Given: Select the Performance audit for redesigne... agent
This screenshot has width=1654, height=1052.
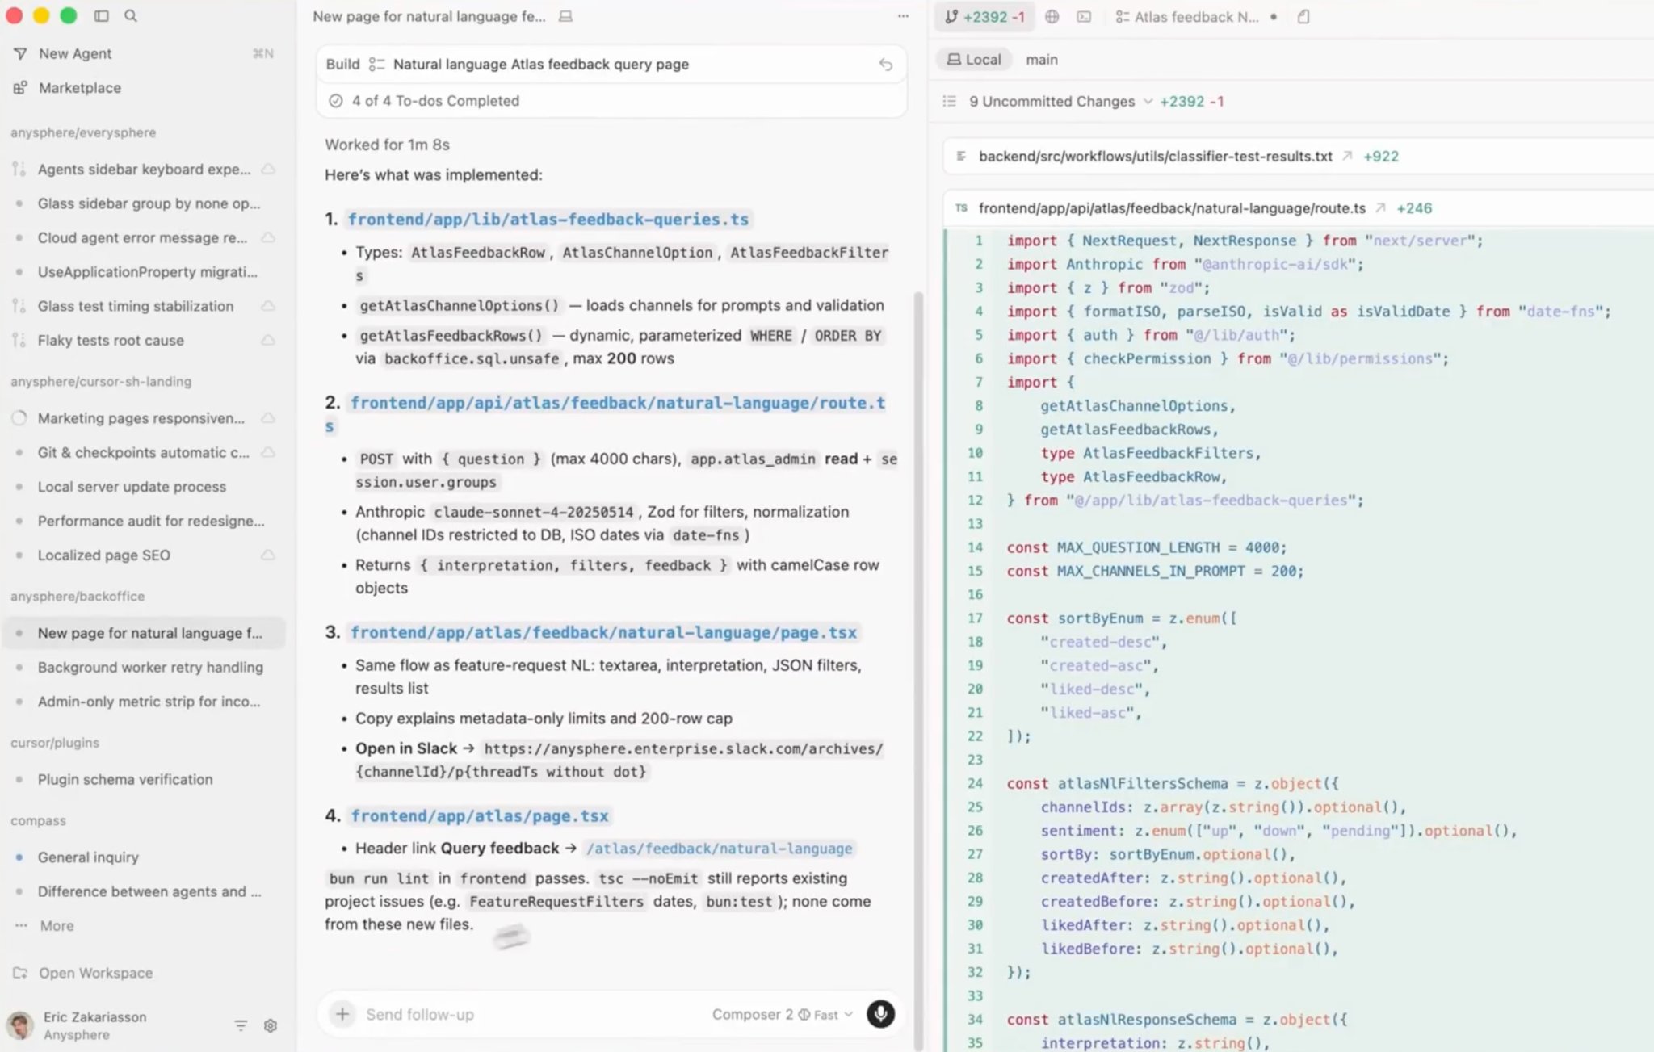Looking at the screenshot, I should point(144,521).
